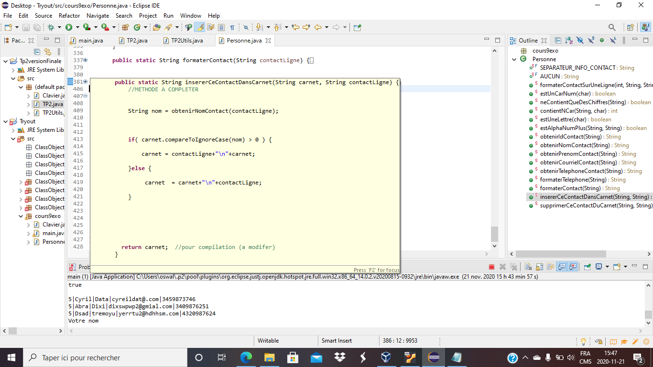The image size is (653, 367).
Task: Open the Search icon in the top-right toolbar
Action: click(x=612, y=27)
